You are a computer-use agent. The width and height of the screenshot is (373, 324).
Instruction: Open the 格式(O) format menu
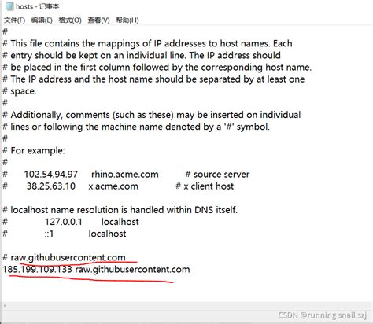click(x=70, y=20)
